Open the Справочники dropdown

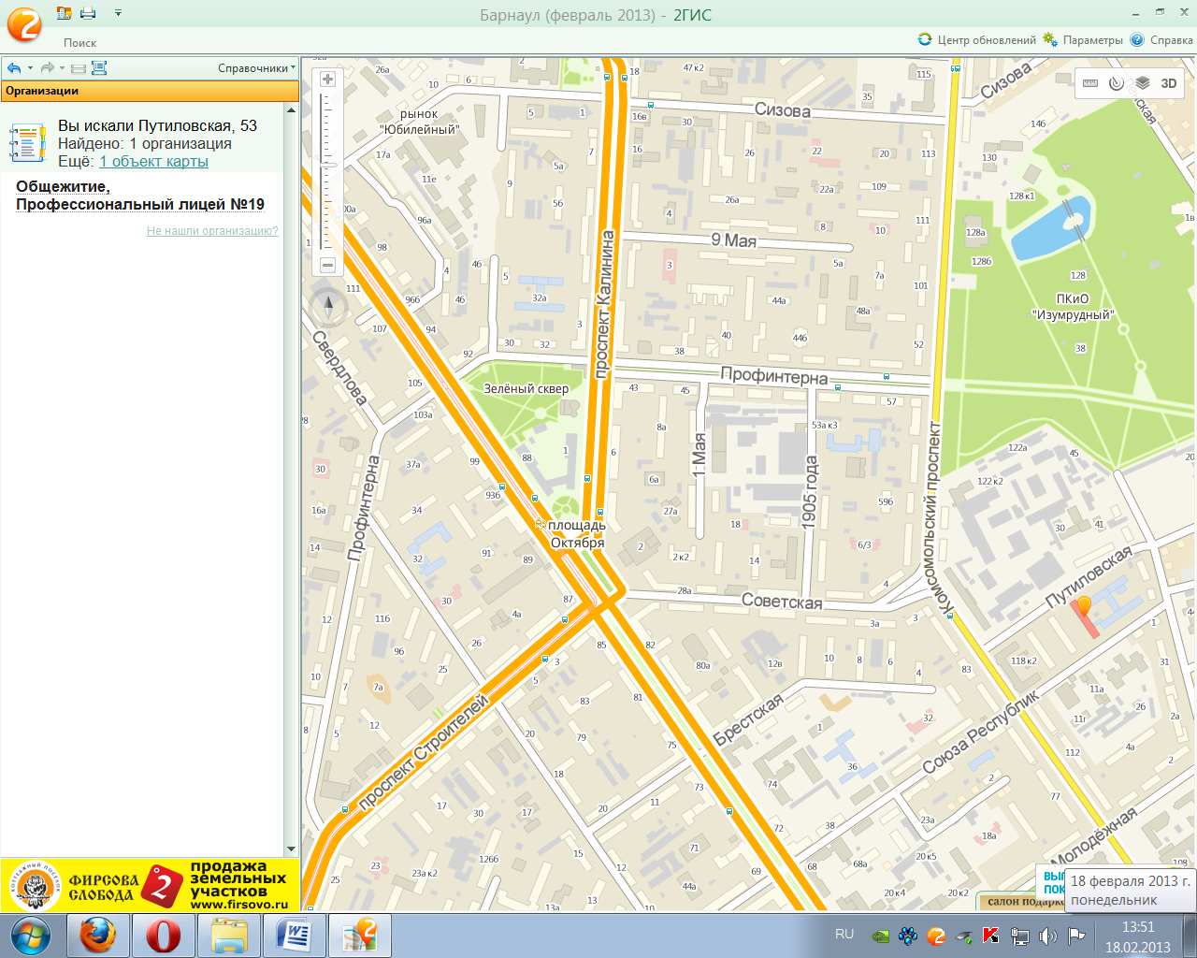[256, 68]
